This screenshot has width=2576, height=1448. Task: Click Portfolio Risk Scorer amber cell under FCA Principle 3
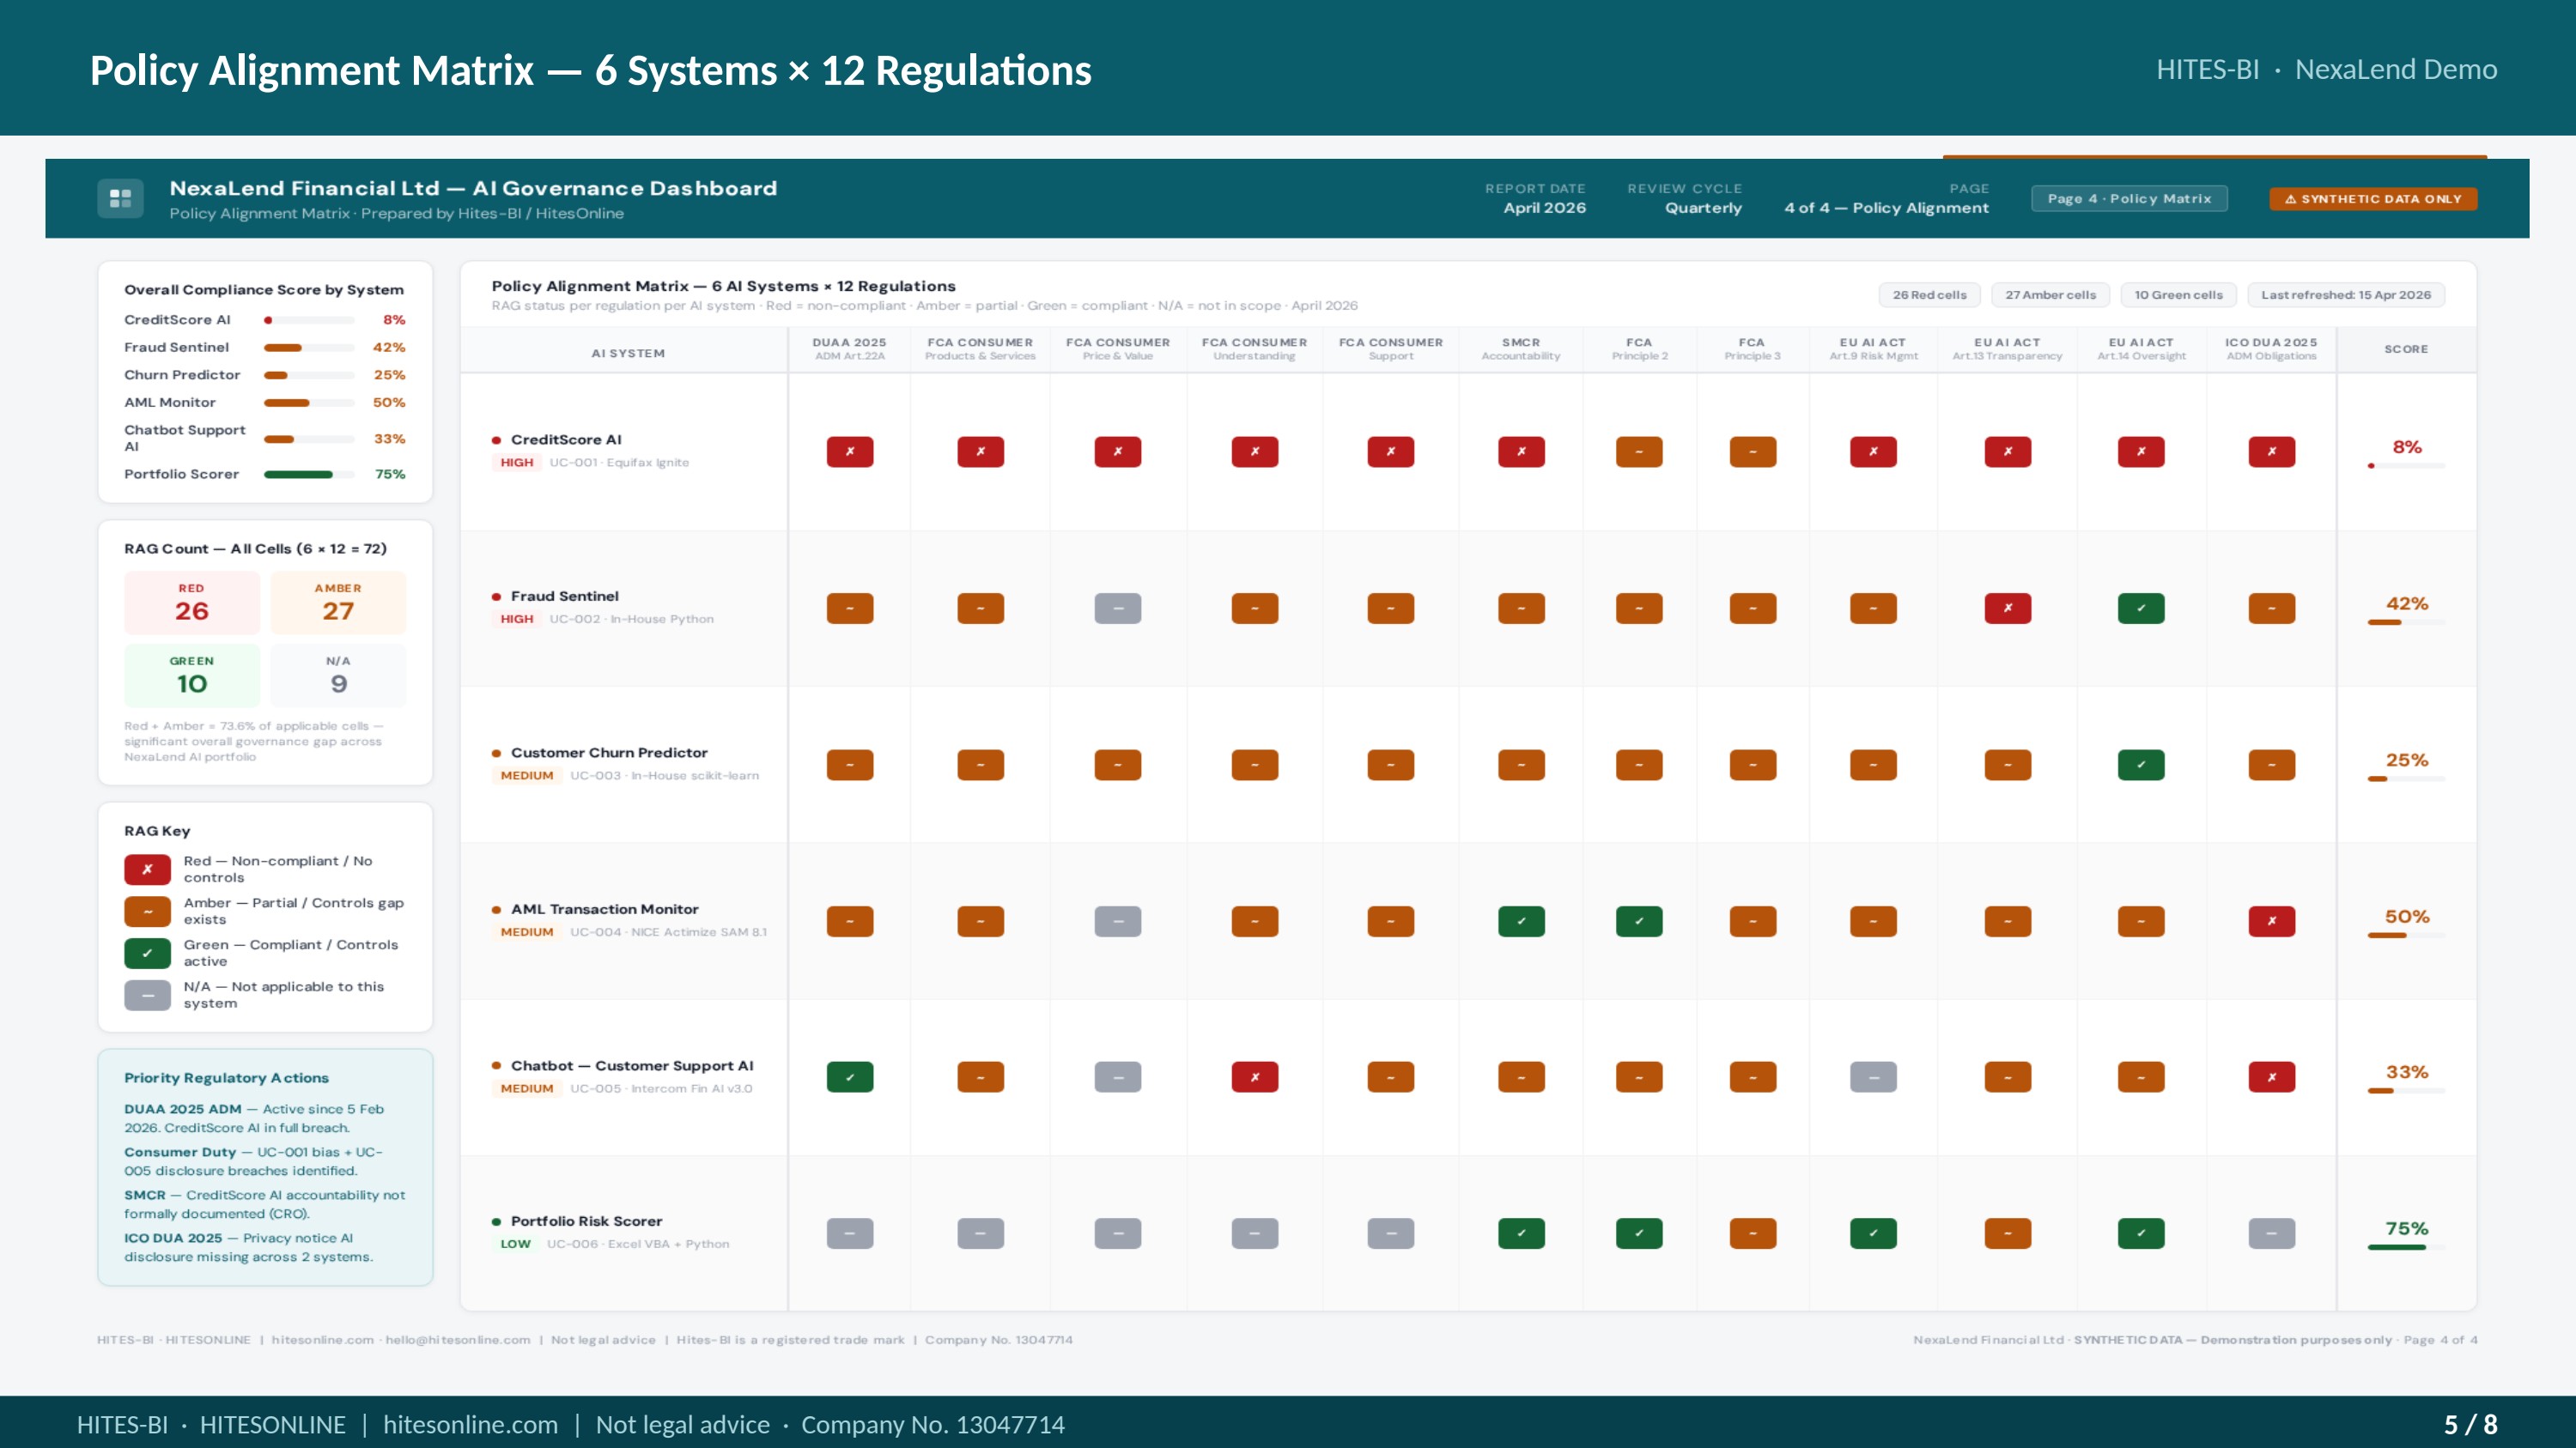tap(1752, 1234)
